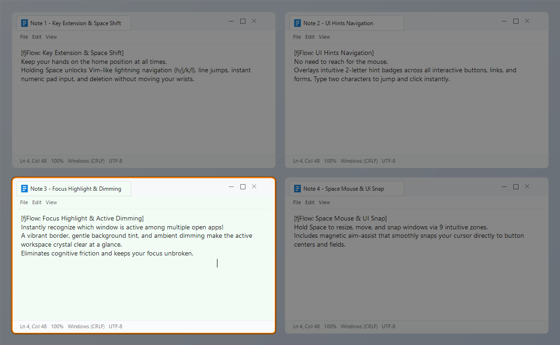
Task: Maximize the Note 3 Focus Highlight window
Action: tap(243, 186)
